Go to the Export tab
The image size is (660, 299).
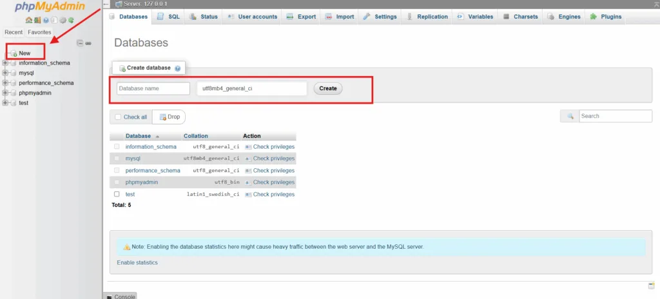tap(301, 17)
